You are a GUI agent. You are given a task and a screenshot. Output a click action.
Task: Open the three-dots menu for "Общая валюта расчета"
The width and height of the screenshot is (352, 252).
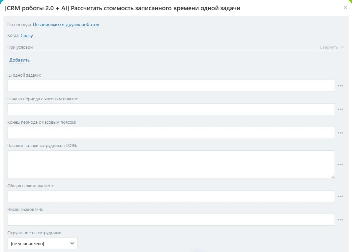click(340, 196)
